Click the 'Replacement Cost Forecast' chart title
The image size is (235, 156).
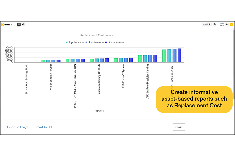click(x=98, y=35)
